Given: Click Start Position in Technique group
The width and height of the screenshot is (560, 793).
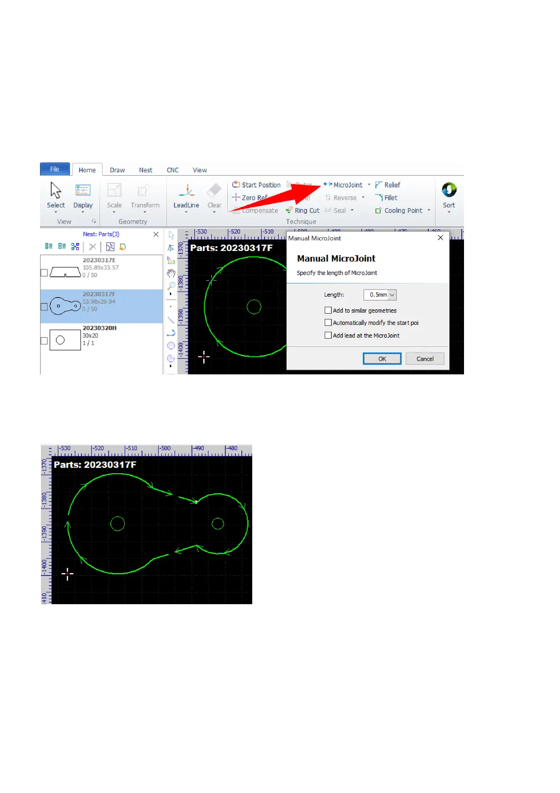Looking at the screenshot, I should tap(256, 185).
